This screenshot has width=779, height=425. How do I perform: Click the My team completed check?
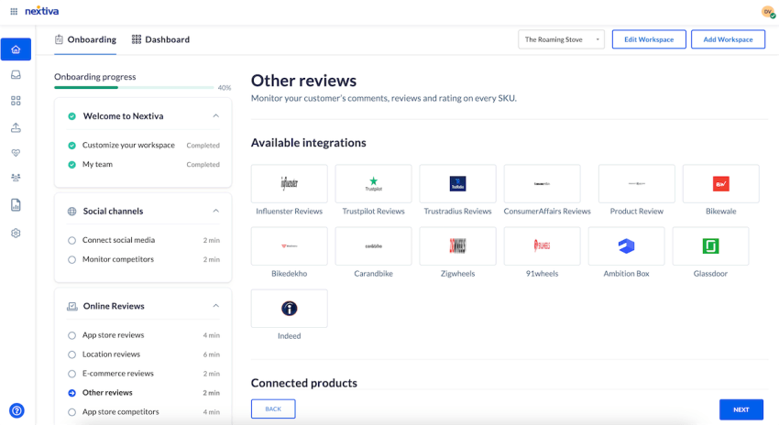72,164
